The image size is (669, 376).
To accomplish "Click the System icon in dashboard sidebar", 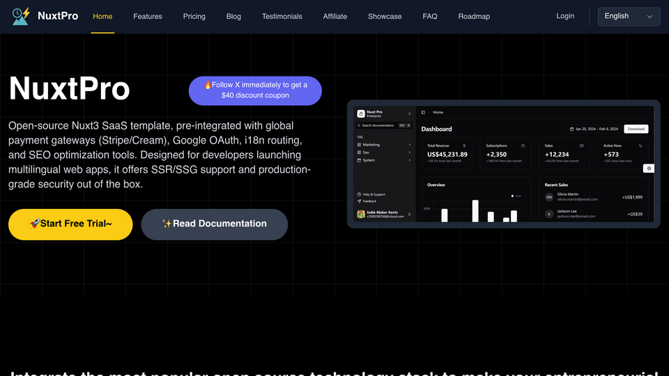I will pos(359,160).
